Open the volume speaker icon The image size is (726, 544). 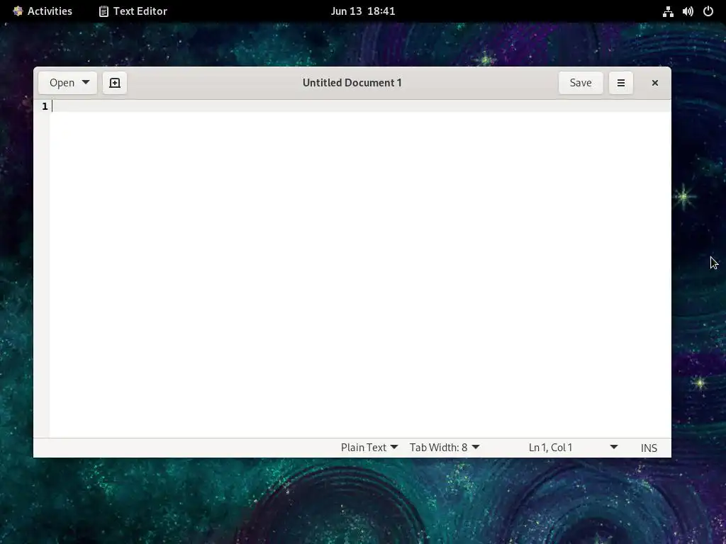(x=688, y=11)
